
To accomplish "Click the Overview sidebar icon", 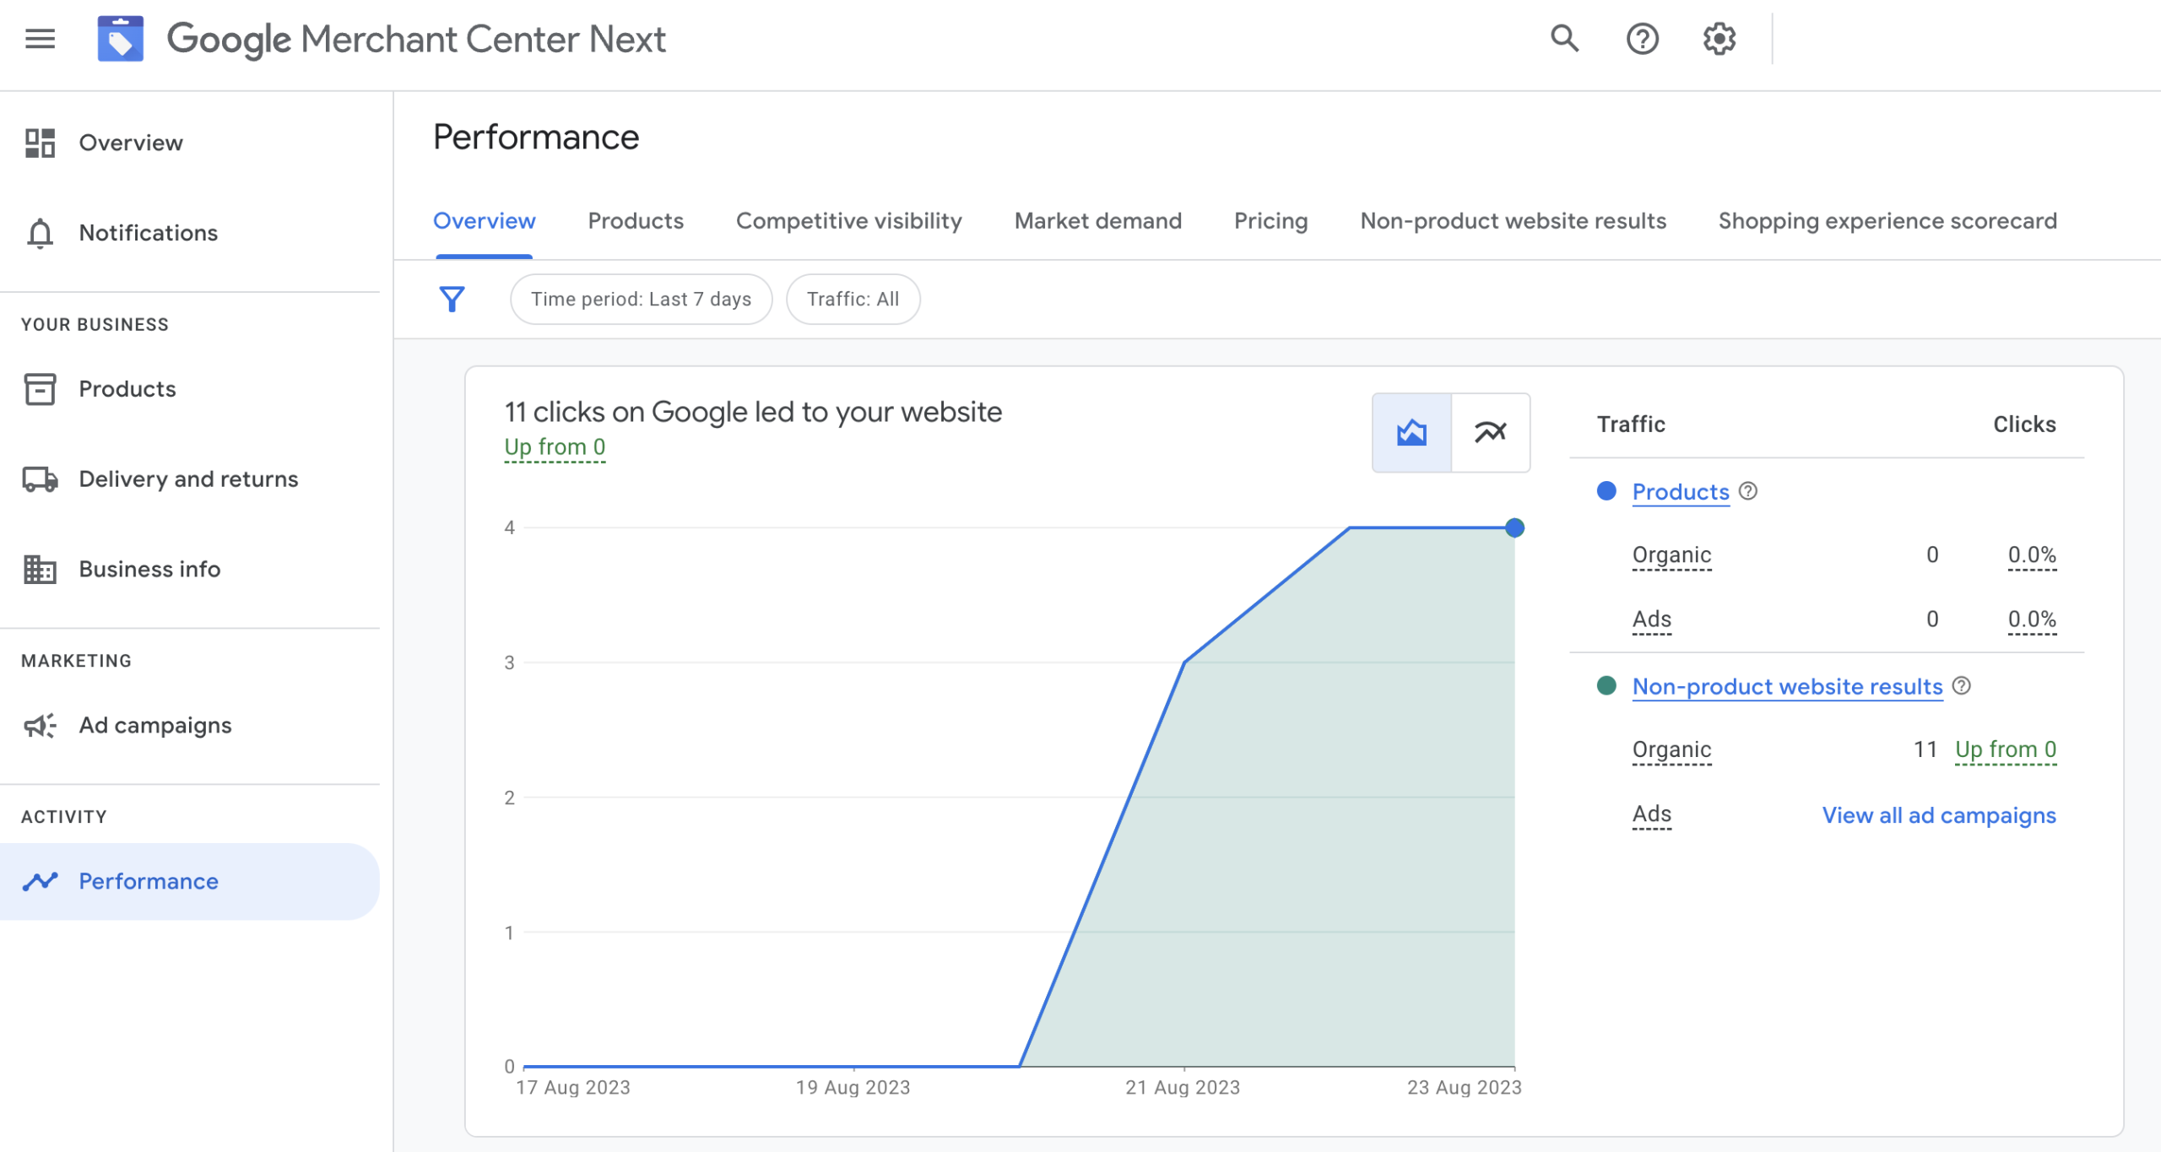I will 39,142.
